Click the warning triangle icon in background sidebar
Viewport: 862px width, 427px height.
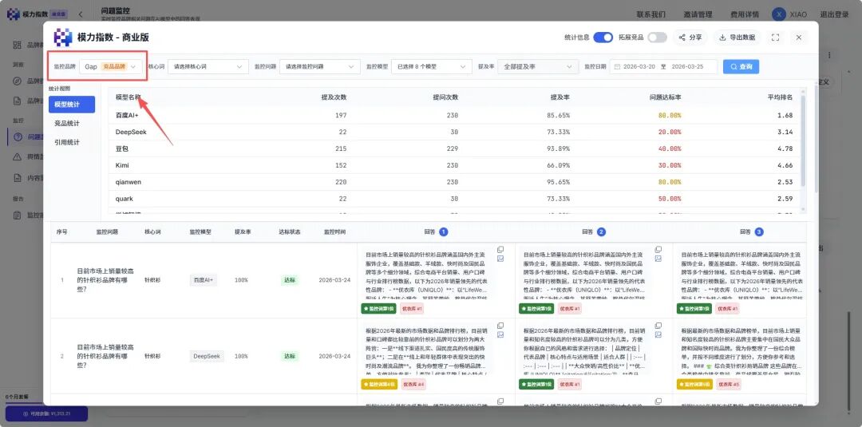(x=17, y=157)
